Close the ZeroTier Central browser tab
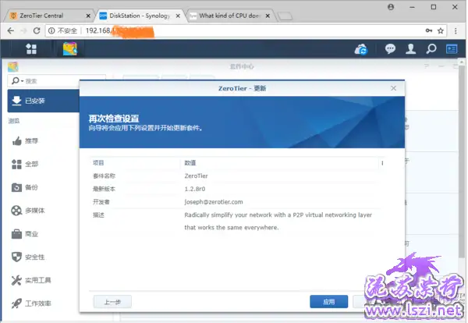 tap(88, 16)
